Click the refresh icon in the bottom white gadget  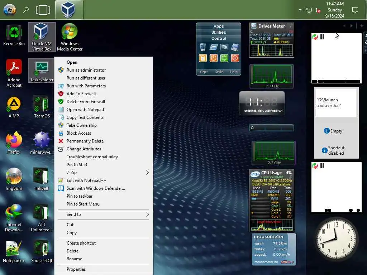(x=315, y=166)
